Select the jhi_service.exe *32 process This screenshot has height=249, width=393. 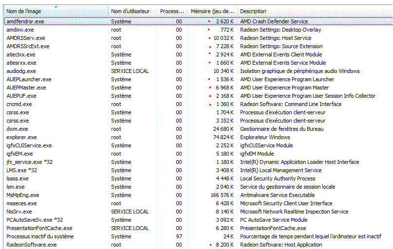click(30, 162)
